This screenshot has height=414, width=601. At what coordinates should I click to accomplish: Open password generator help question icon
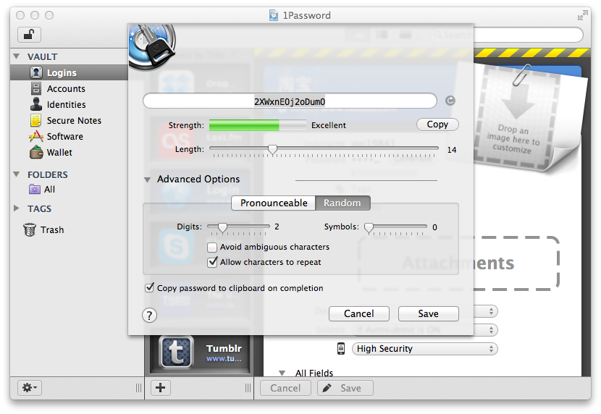point(149,316)
